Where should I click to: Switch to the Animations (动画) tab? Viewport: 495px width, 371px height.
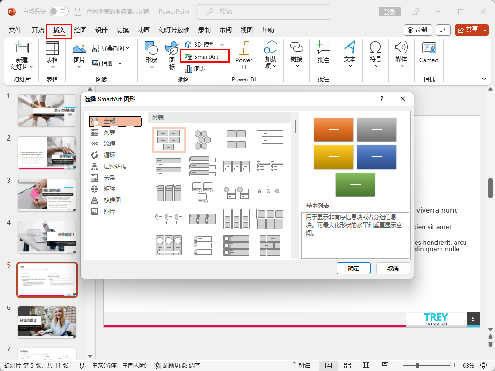(x=144, y=30)
